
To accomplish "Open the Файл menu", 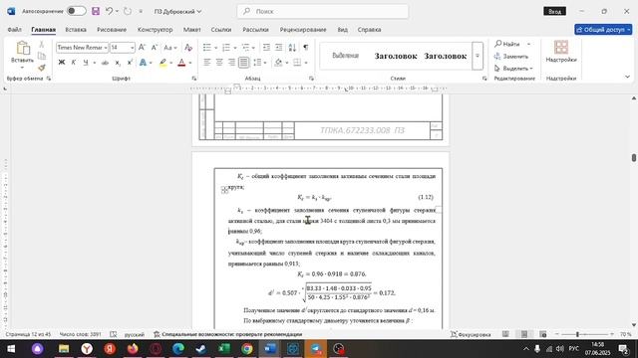I will 14,30.
